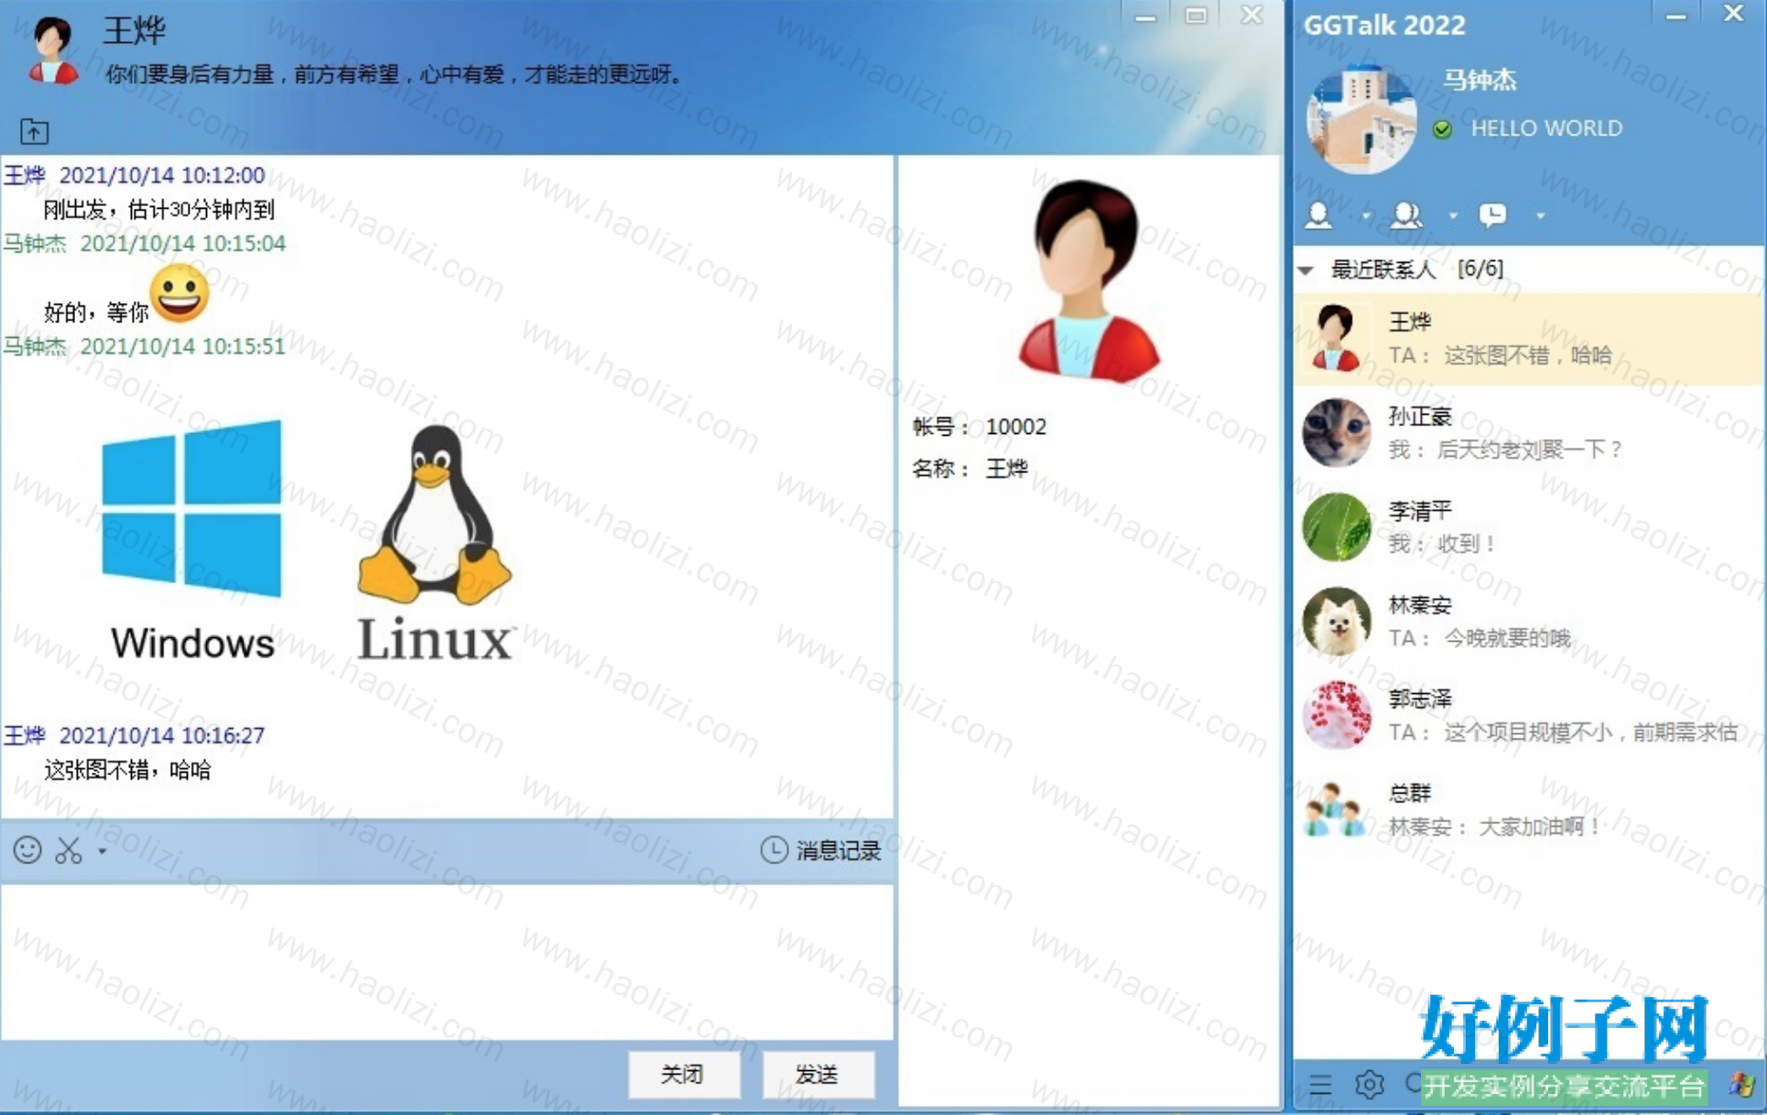Click 马钟杰's profile picture in GGTalk
Image resolution: width=1767 pixels, height=1115 pixels.
coord(1361,119)
